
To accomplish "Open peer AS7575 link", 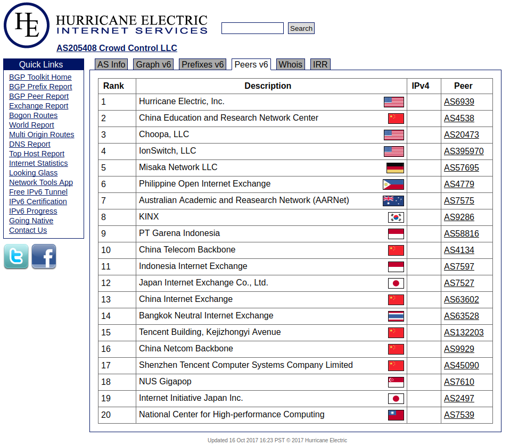I will (459, 201).
